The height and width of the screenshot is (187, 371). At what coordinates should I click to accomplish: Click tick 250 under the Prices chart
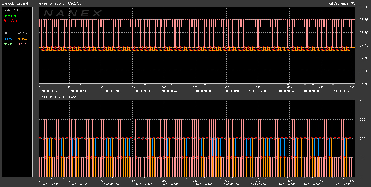point(195,87)
